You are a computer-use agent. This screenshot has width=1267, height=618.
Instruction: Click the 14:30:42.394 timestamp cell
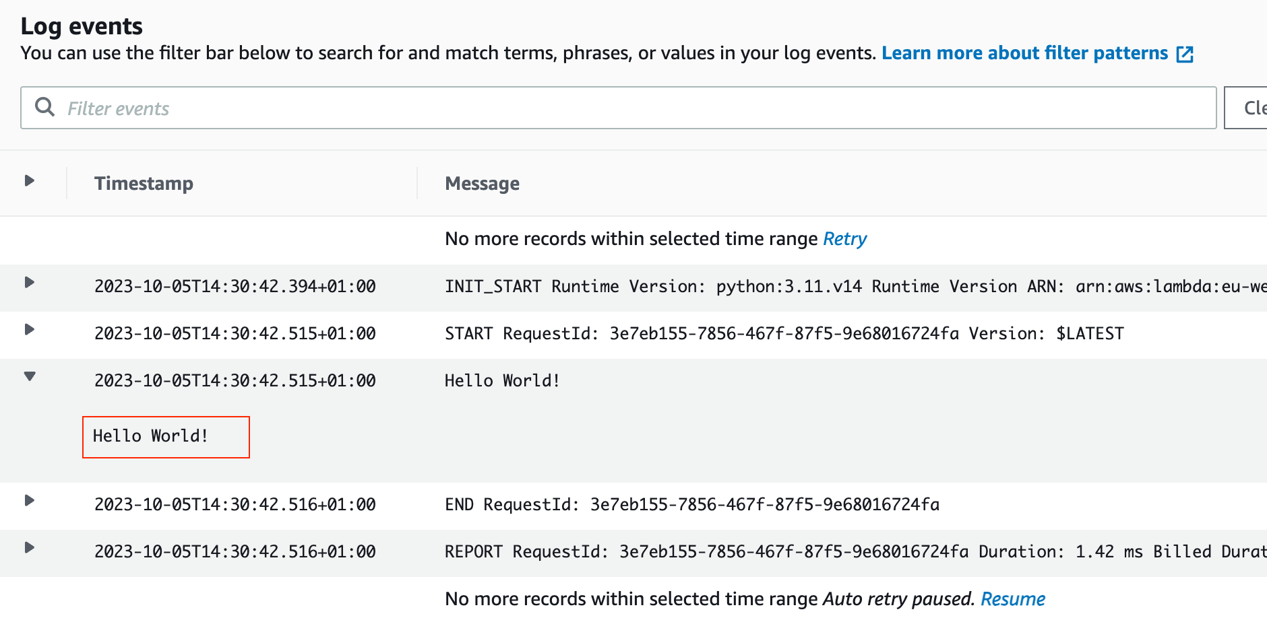point(235,287)
